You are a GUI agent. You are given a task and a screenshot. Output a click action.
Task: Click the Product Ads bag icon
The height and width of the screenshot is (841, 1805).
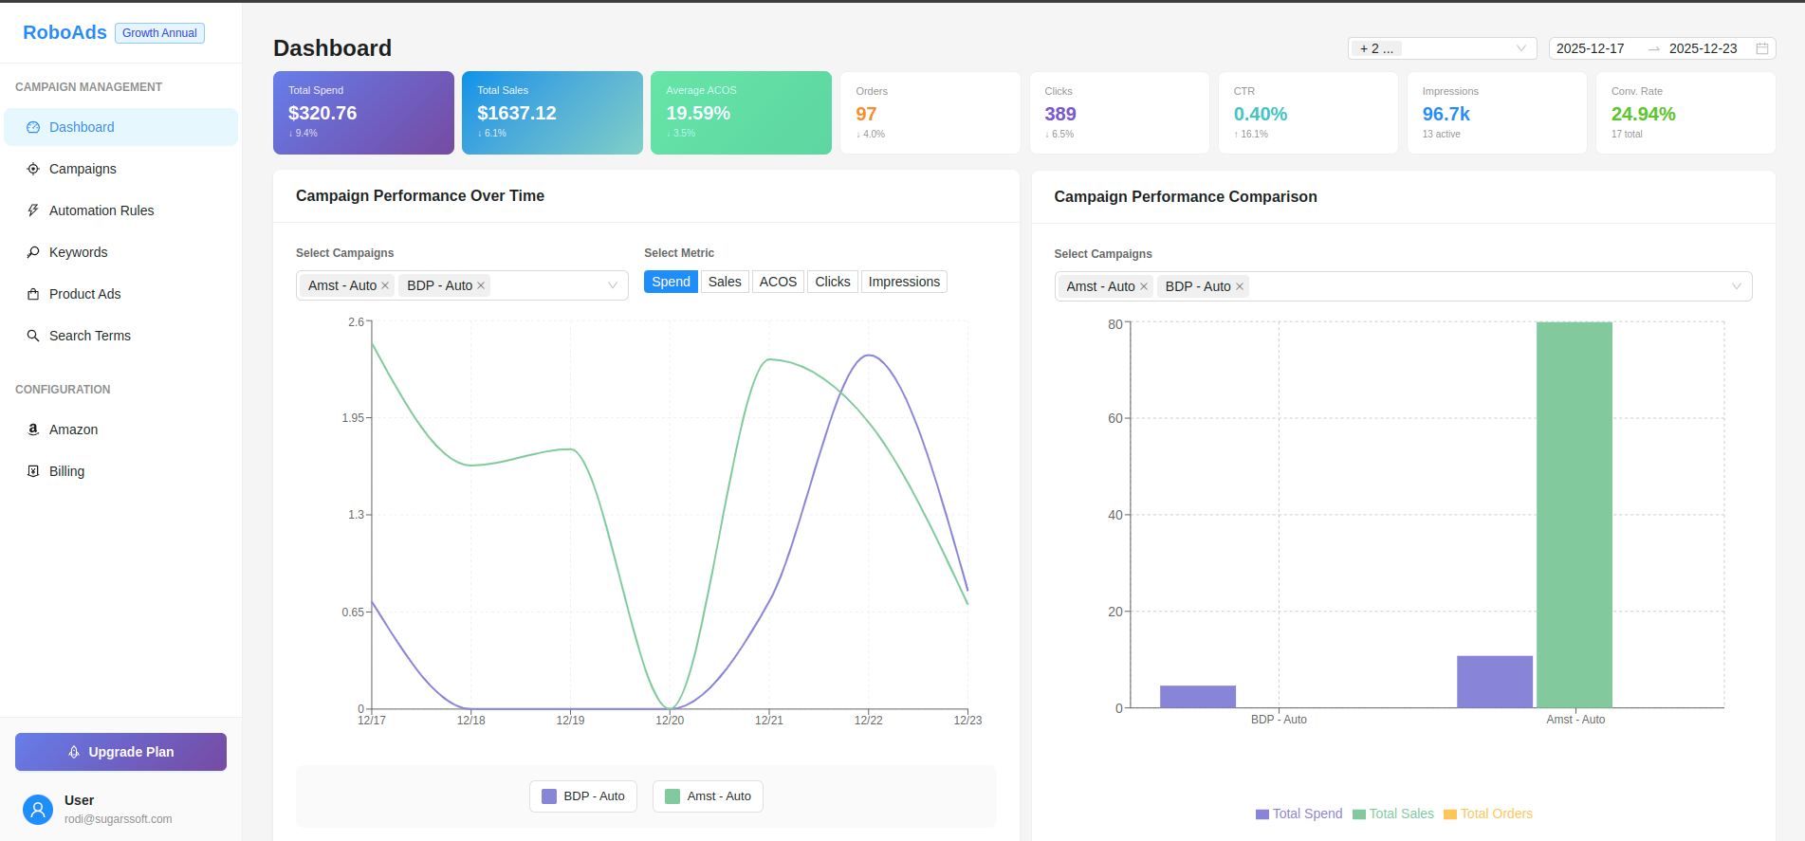(x=33, y=294)
